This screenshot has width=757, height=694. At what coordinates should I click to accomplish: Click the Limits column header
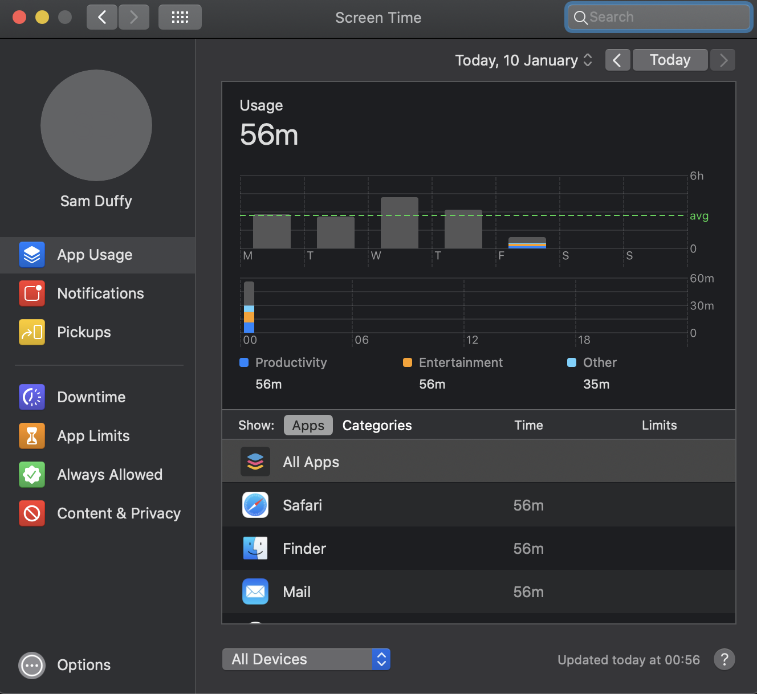(659, 425)
